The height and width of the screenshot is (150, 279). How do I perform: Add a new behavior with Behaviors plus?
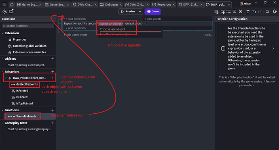53,71
